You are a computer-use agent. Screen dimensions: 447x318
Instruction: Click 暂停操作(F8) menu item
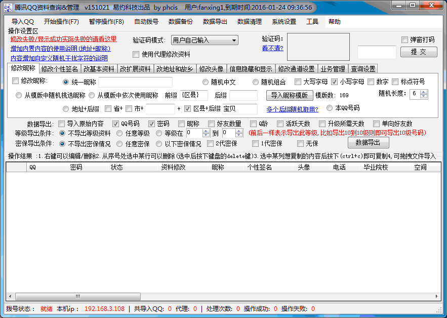click(x=106, y=22)
